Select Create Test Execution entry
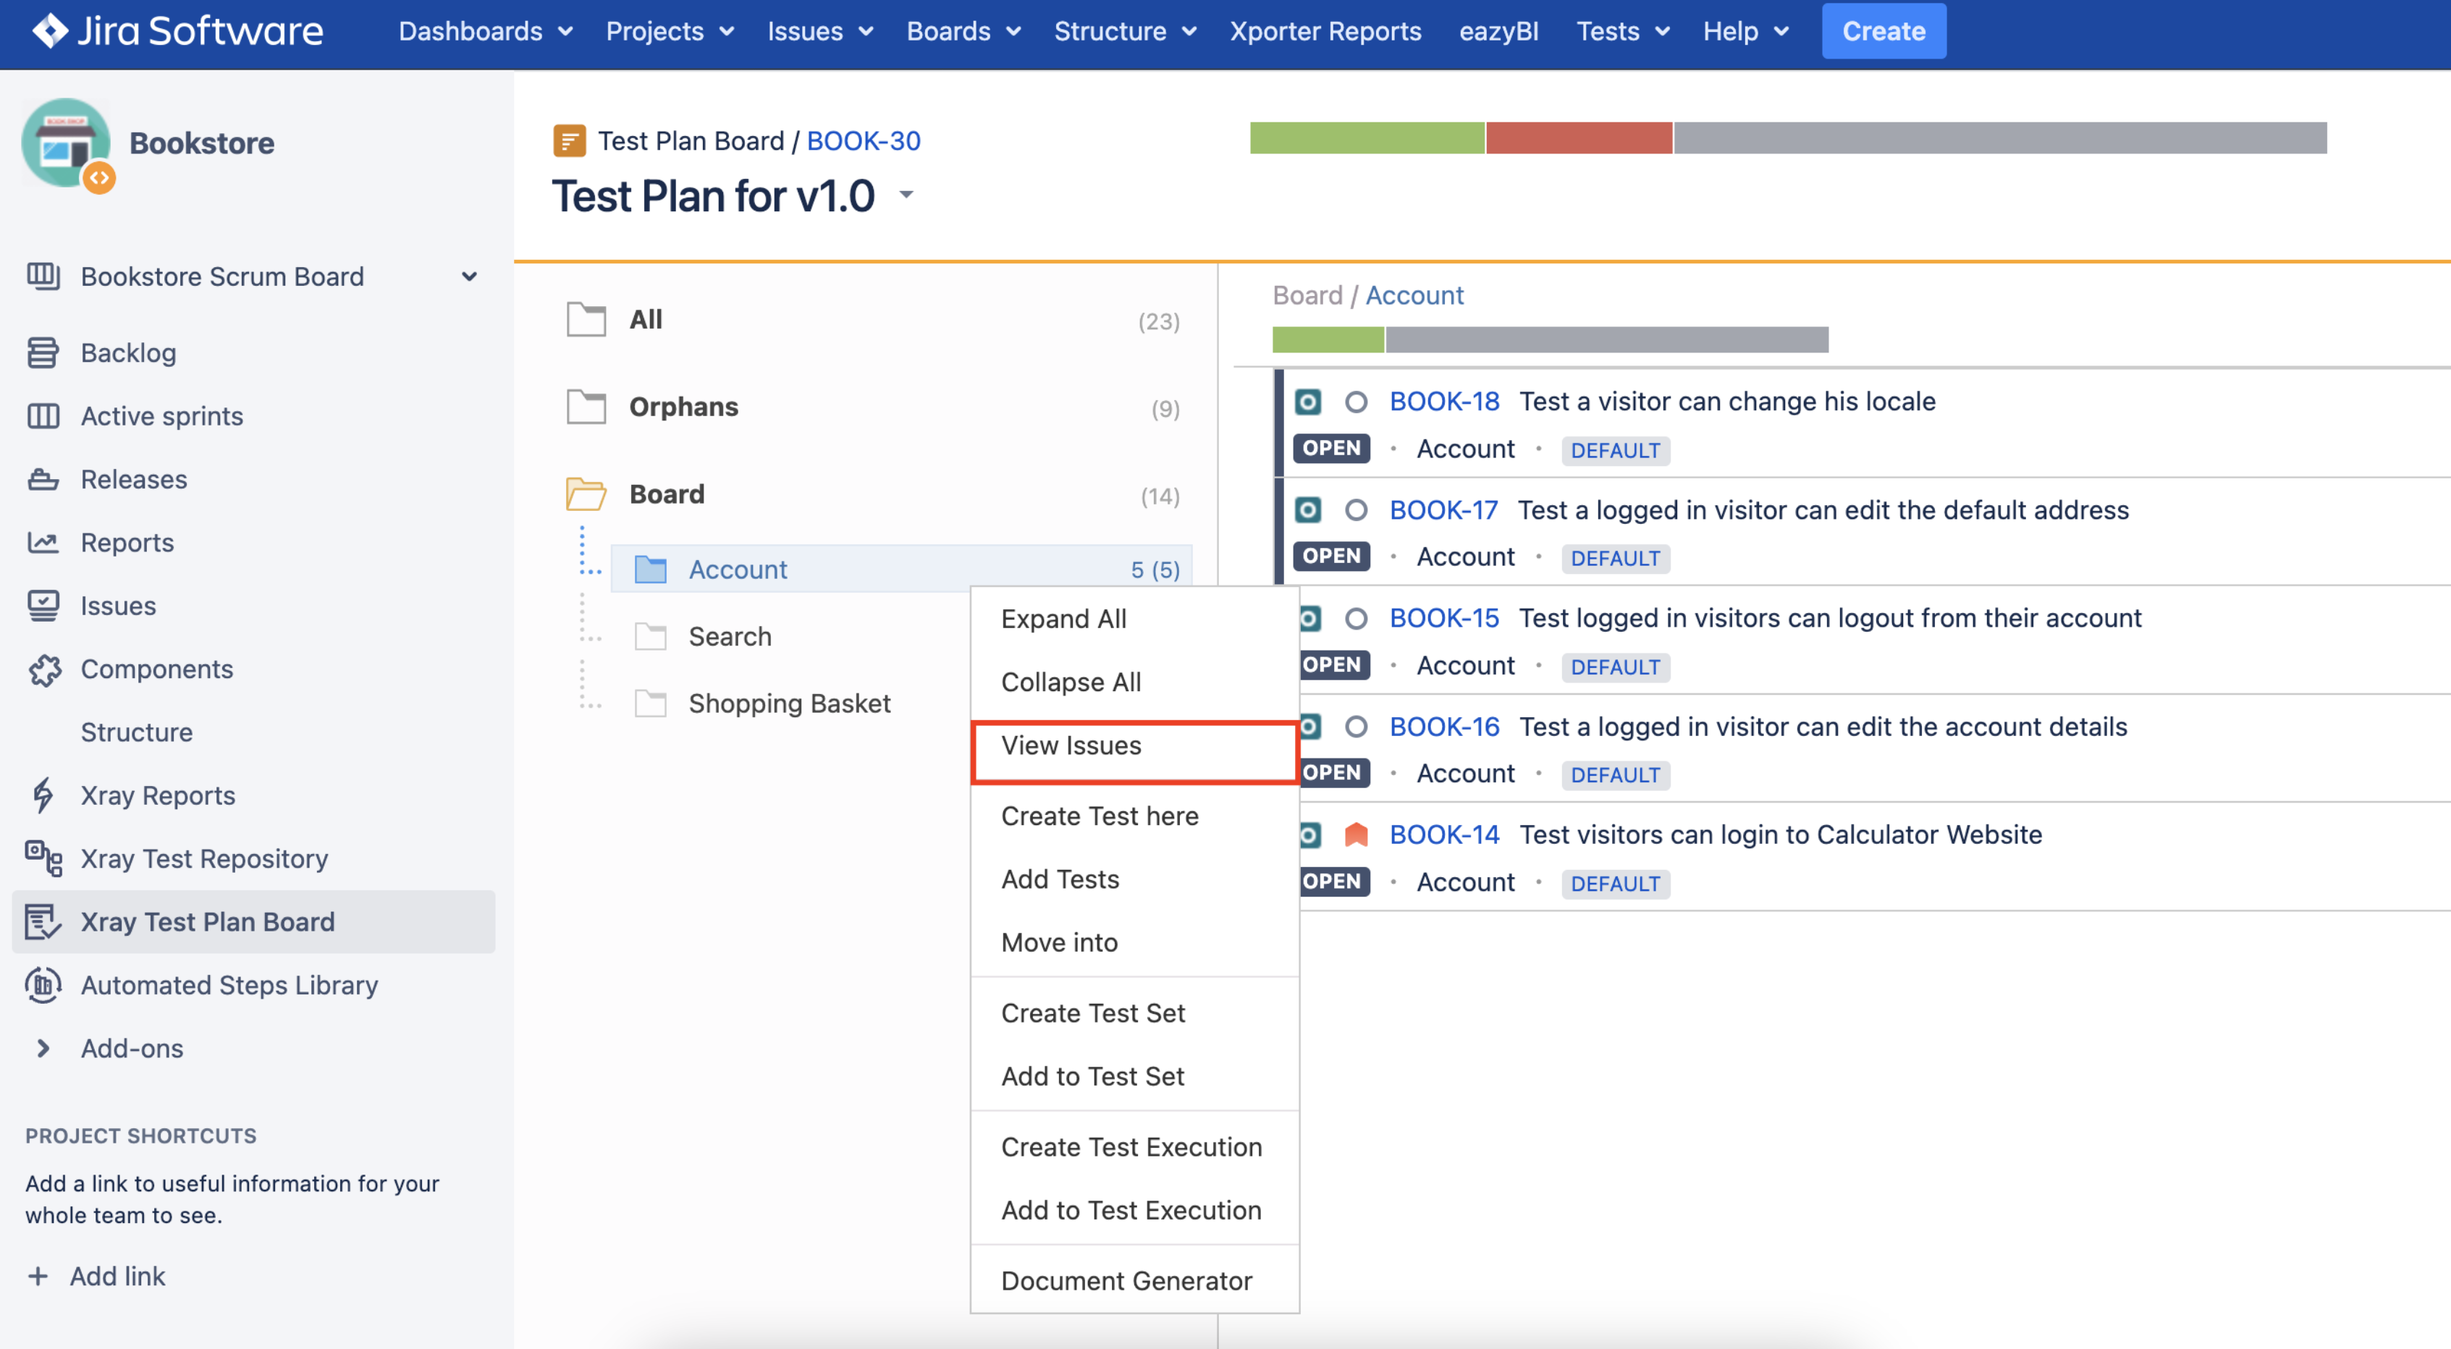Image resolution: width=2451 pixels, height=1349 pixels. click(1134, 1147)
